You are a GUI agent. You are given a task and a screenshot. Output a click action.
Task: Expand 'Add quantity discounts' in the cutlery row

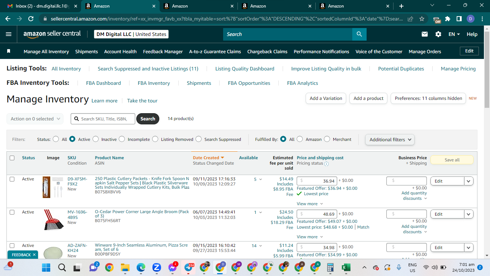tap(414, 195)
